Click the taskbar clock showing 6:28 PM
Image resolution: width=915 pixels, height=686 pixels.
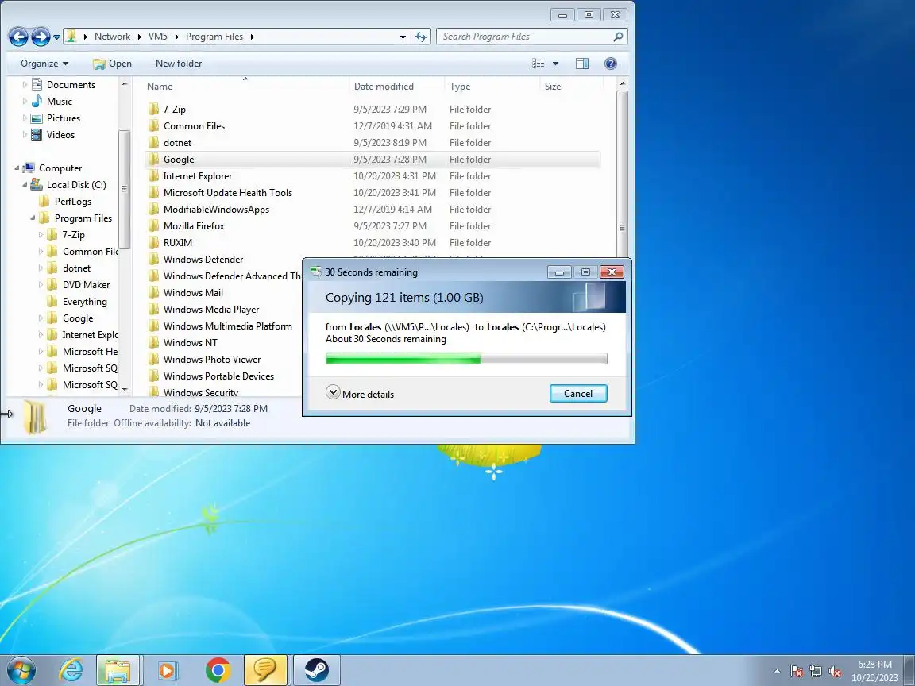(x=874, y=671)
